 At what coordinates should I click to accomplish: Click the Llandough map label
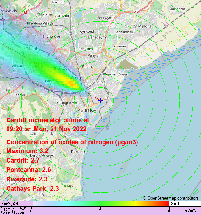coord(57,134)
